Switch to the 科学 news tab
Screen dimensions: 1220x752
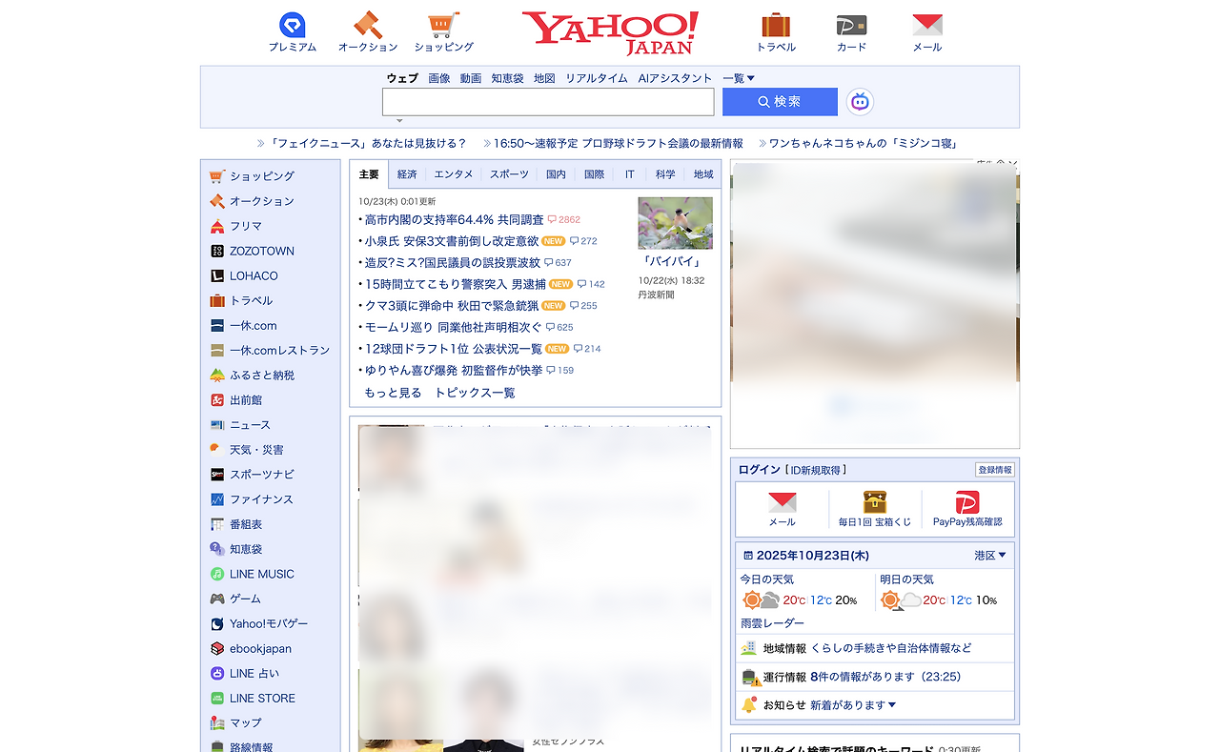pyautogui.click(x=665, y=174)
